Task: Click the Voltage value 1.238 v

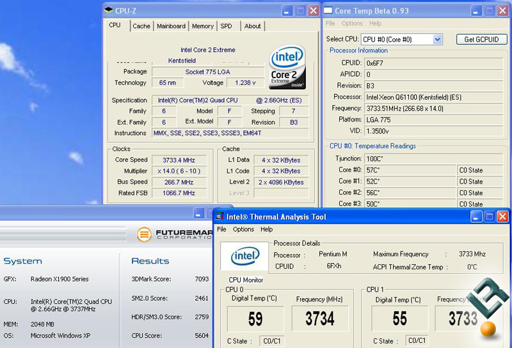Action: coord(245,83)
